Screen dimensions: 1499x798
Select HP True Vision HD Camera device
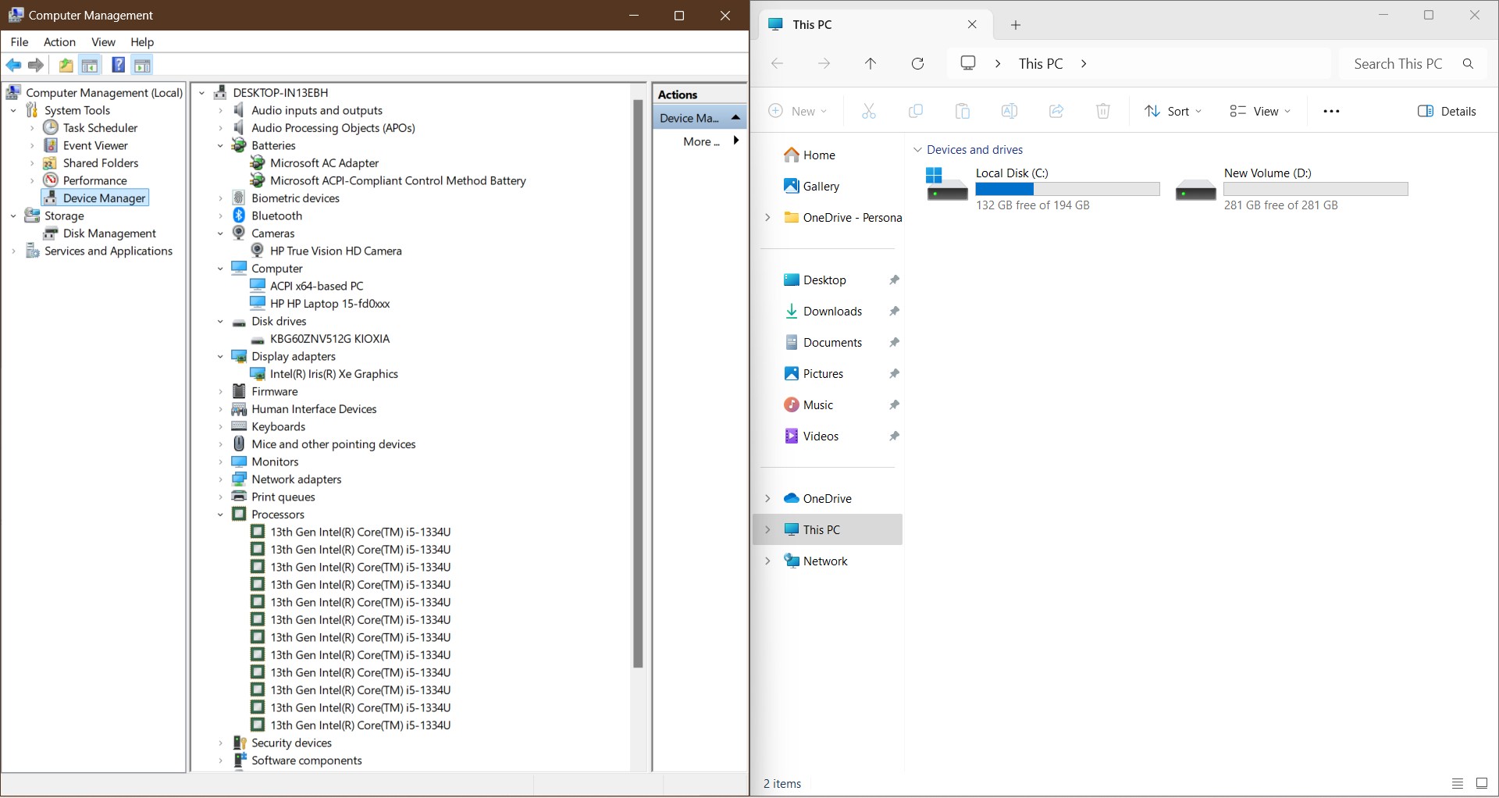(x=335, y=251)
